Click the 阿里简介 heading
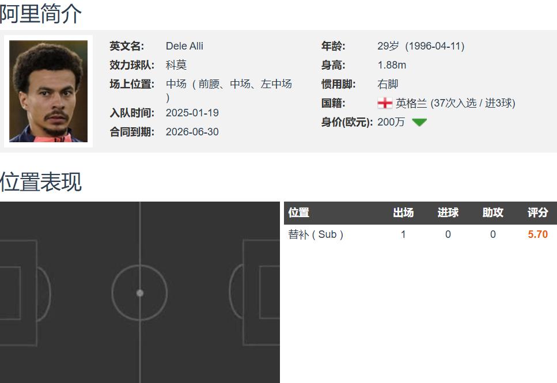 (x=40, y=14)
